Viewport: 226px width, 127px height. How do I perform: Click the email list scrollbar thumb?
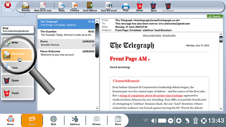coord(97,40)
